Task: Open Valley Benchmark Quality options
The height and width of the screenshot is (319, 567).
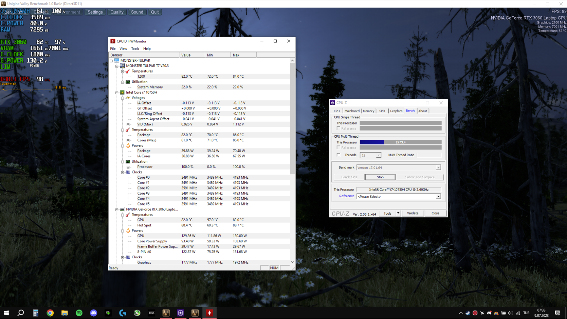Action: (117, 12)
